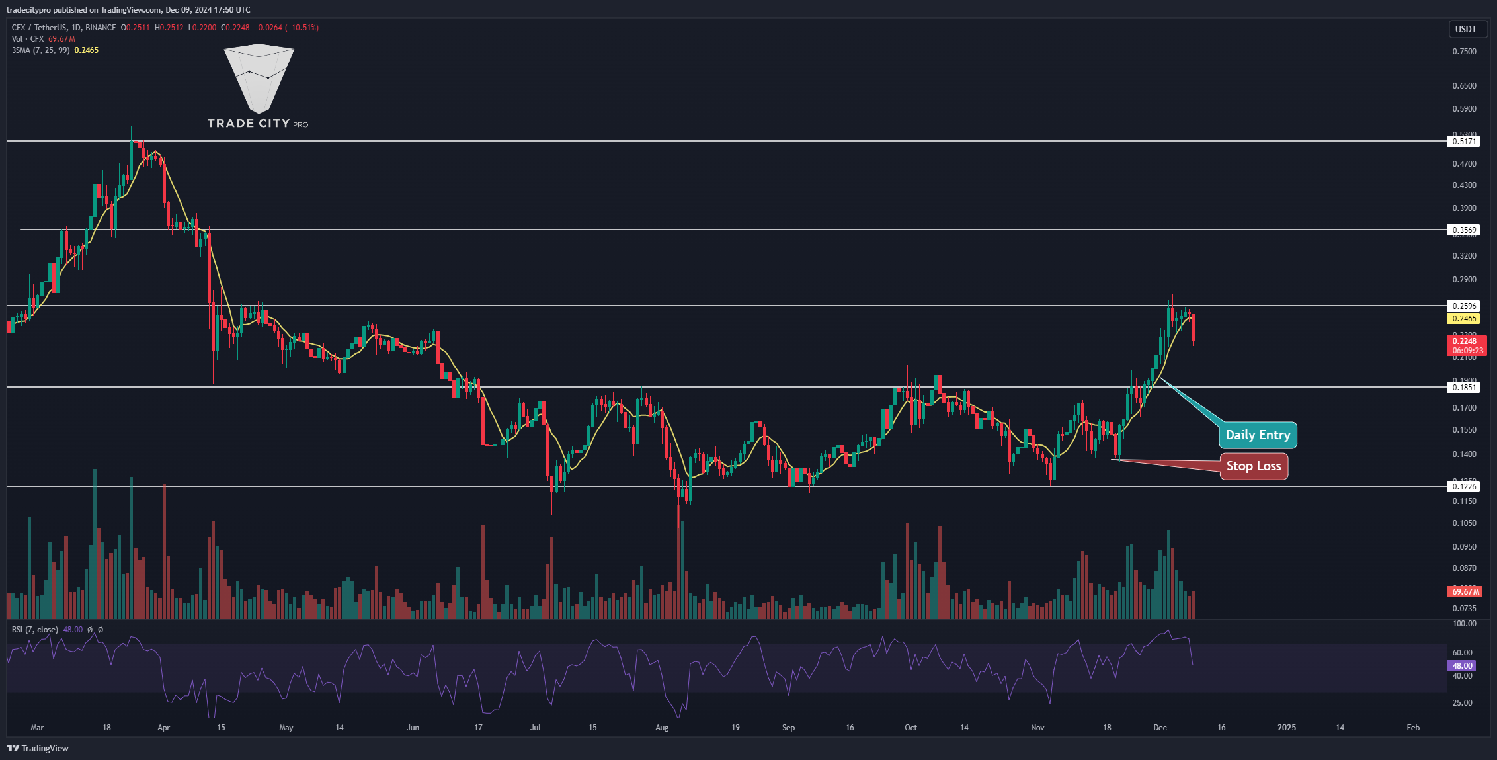Image resolution: width=1497 pixels, height=760 pixels.
Task: Click the RSI legend value 48.00
Action: click(73, 630)
